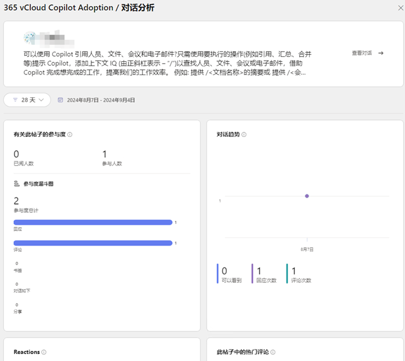Click the 已阅人数 label

point(23,163)
